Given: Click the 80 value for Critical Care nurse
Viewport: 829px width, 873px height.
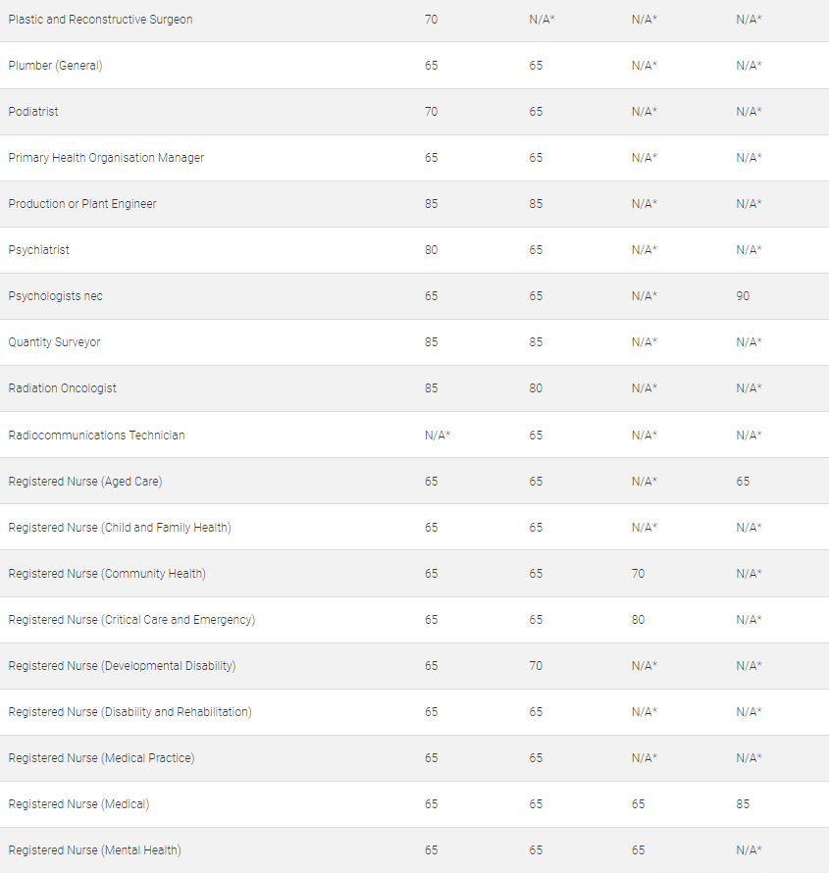Looking at the screenshot, I should coord(638,620).
